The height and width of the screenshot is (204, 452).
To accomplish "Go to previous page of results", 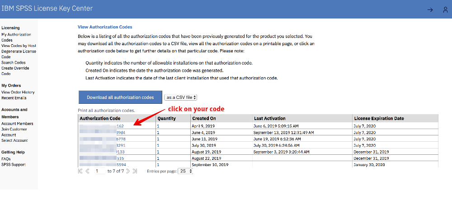I will [x=88, y=171].
